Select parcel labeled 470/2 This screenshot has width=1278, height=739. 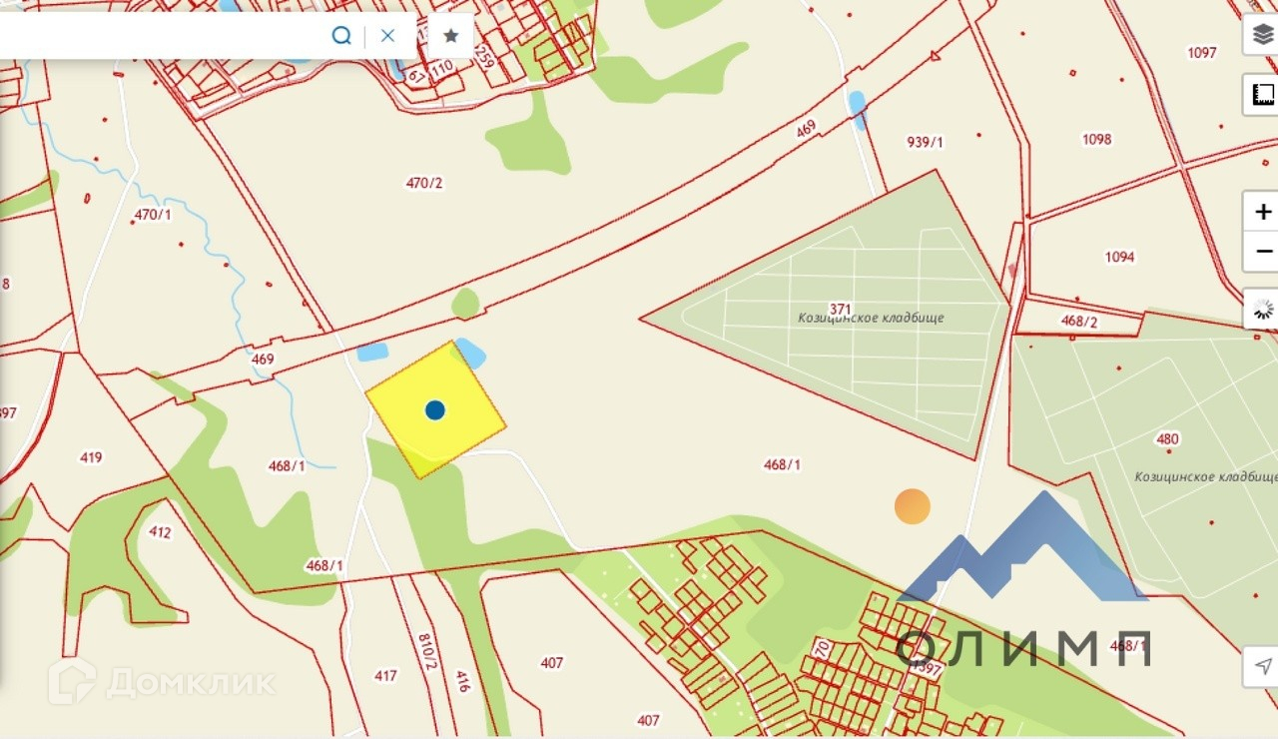[x=424, y=183]
